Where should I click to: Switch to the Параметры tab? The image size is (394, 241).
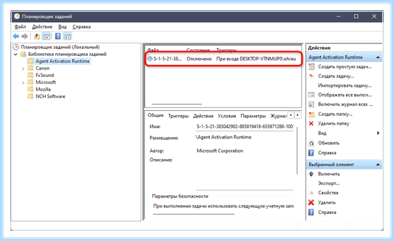coord(253,116)
